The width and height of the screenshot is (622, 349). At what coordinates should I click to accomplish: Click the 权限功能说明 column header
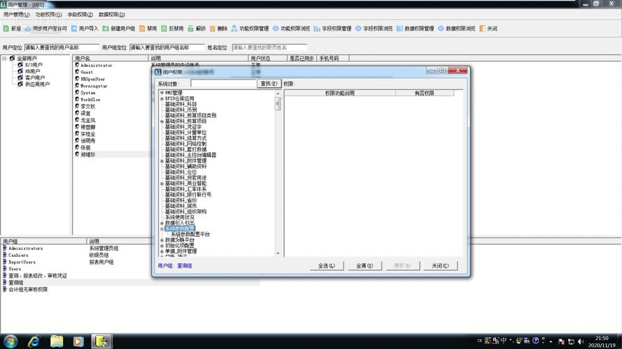(339, 94)
